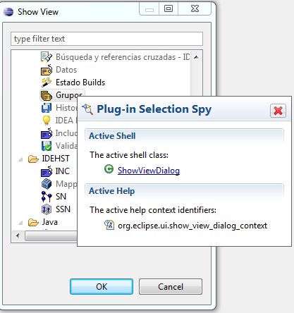Collapse the IDEHST folder
This screenshot has width=294, height=313.
(20, 159)
